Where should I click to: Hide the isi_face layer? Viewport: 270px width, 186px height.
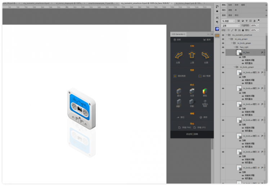tap(223, 53)
